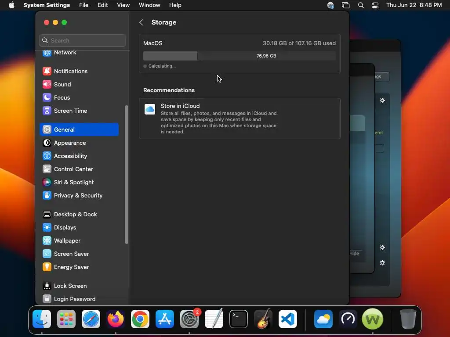The height and width of the screenshot is (337, 450).
Task: Open the Trash from the Dock
Action: coord(408,319)
